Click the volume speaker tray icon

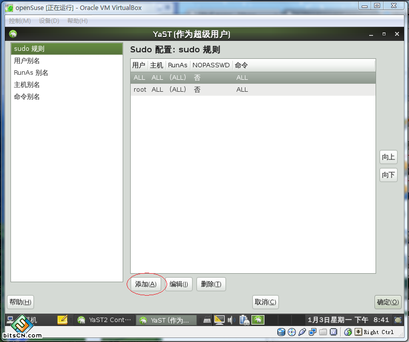[x=231, y=320]
